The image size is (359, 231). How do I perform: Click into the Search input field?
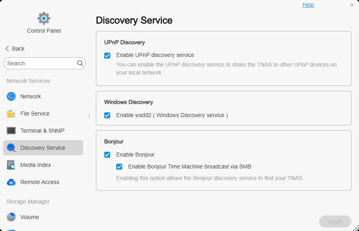click(x=40, y=63)
